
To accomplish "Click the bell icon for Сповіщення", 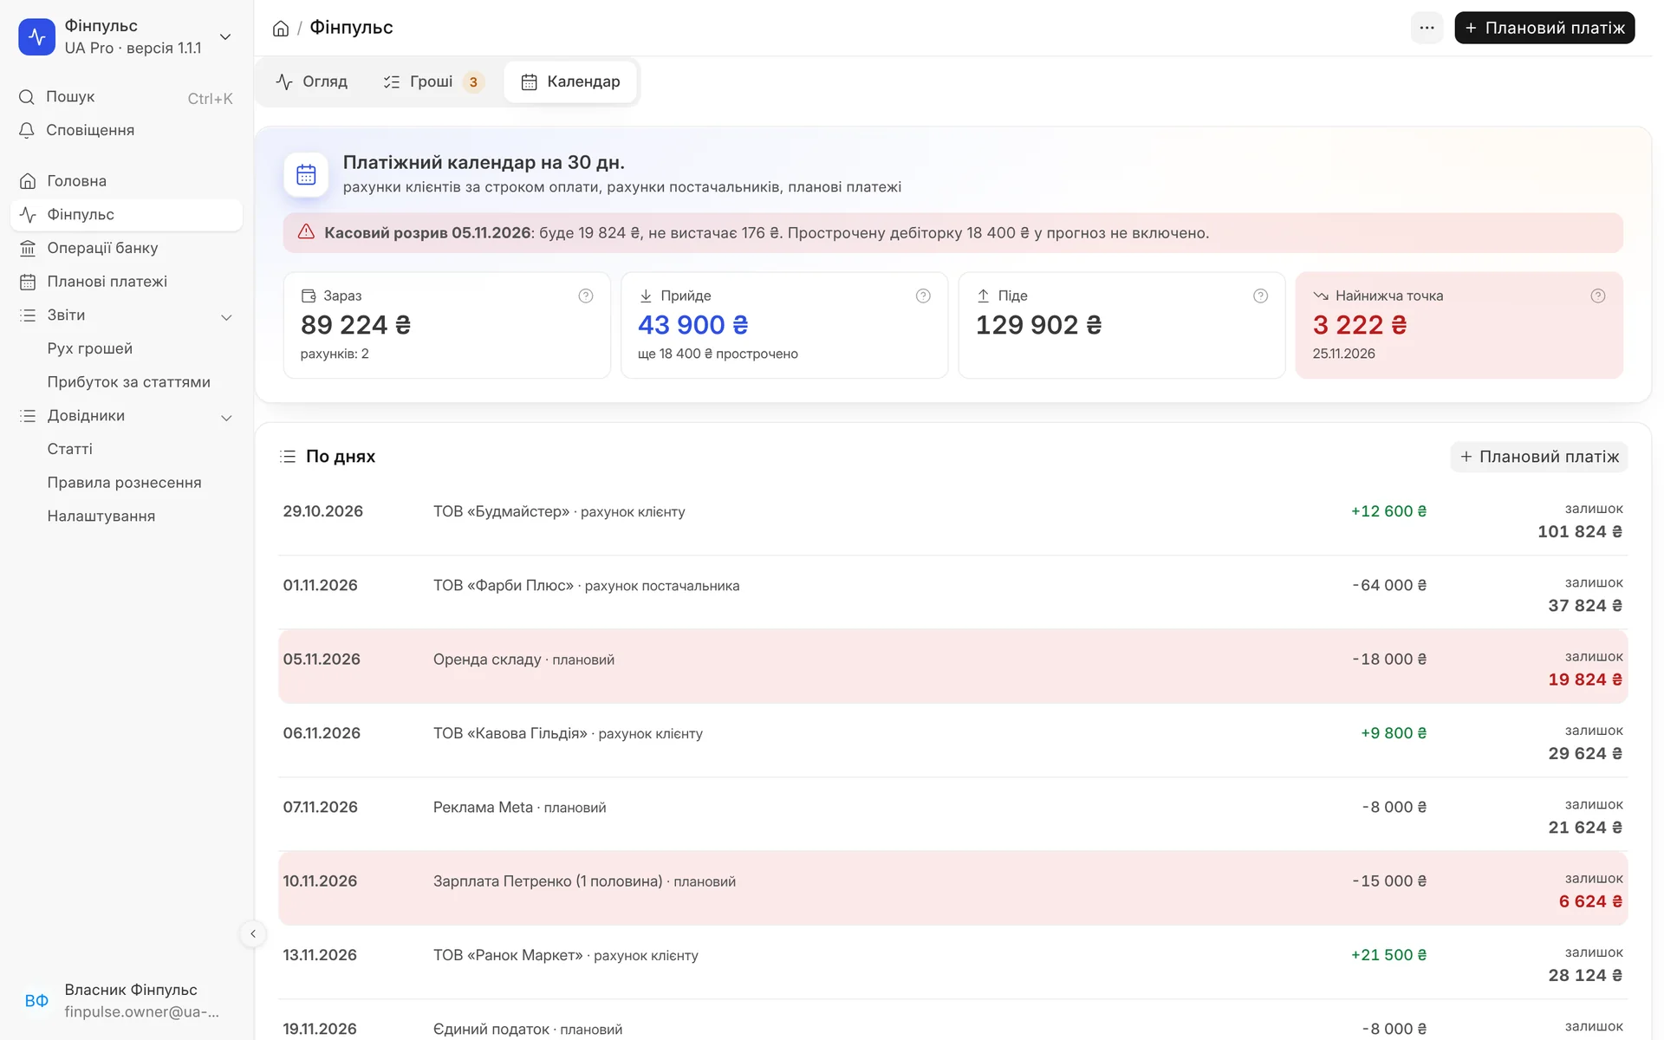I will pos(27,130).
